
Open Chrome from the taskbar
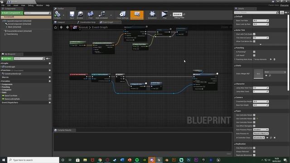pyautogui.click(x=100, y=160)
